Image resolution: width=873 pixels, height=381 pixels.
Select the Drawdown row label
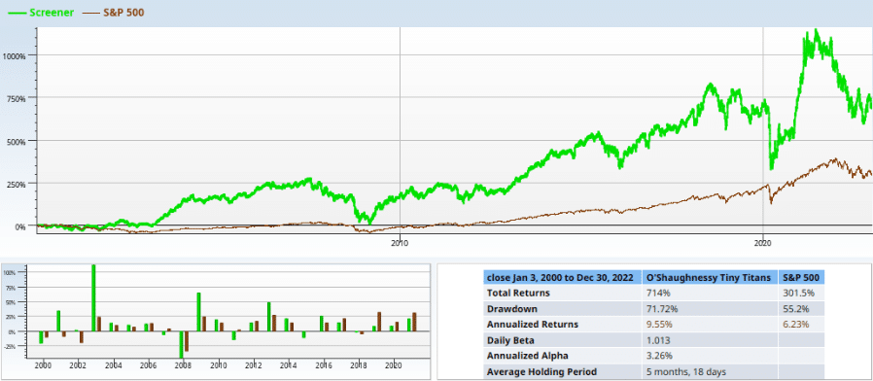click(512, 308)
